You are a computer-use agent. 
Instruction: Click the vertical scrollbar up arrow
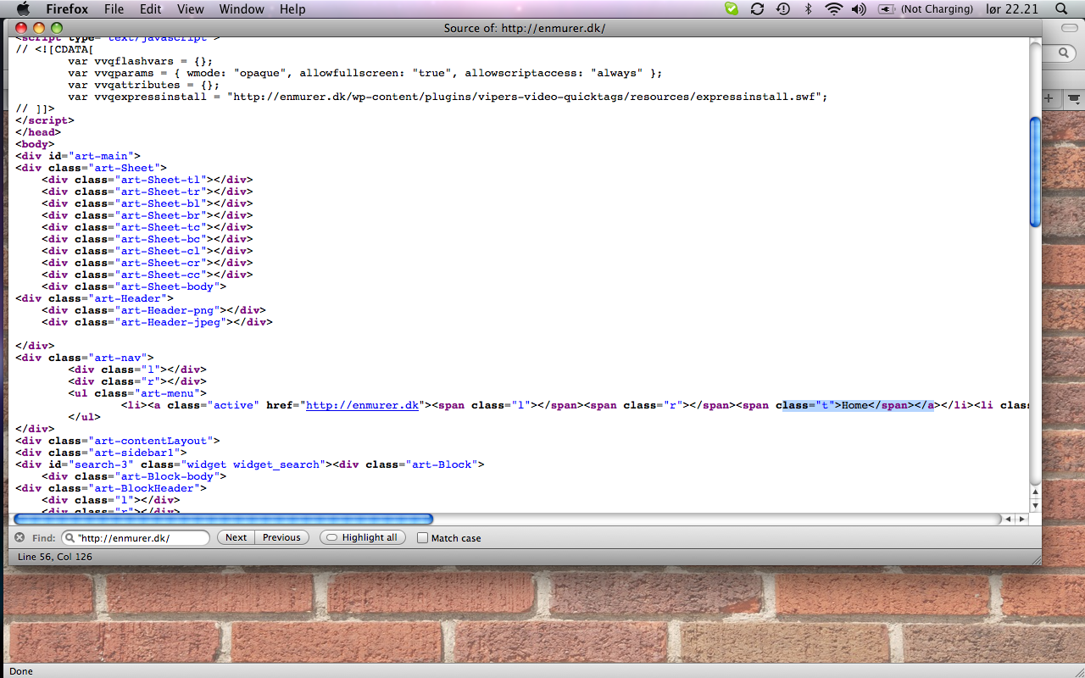1035,492
